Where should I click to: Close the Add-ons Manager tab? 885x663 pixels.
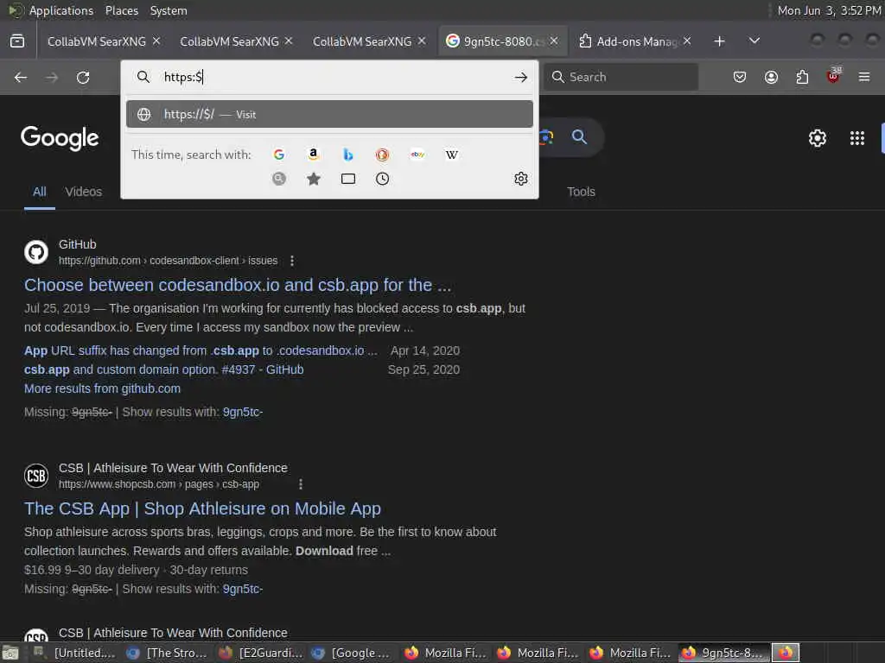(x=687, y=41)
